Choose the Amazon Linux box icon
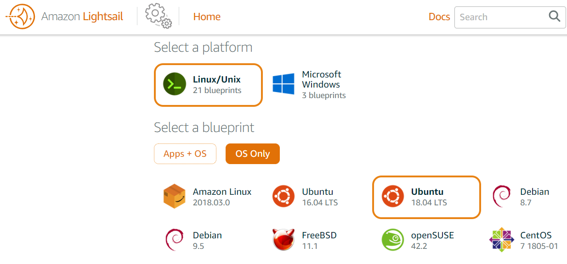 [175, 197]
